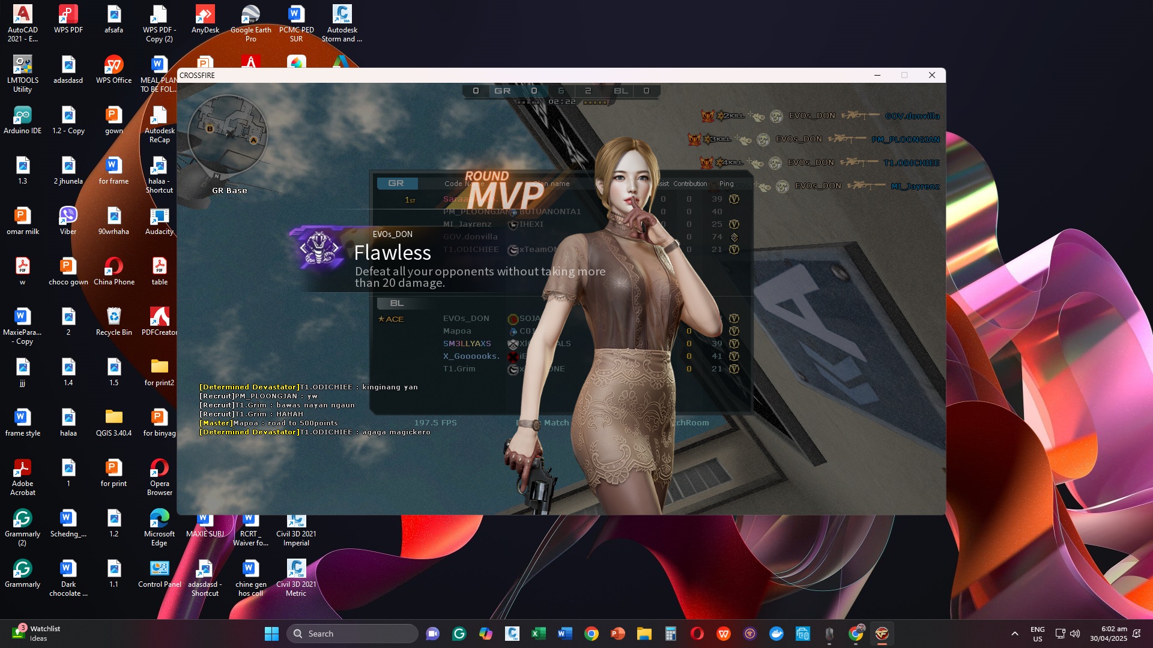
Task: Launch WPS Office from the desktop
Action: 114,69
